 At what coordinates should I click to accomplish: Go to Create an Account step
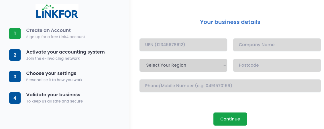click(48, 30)
